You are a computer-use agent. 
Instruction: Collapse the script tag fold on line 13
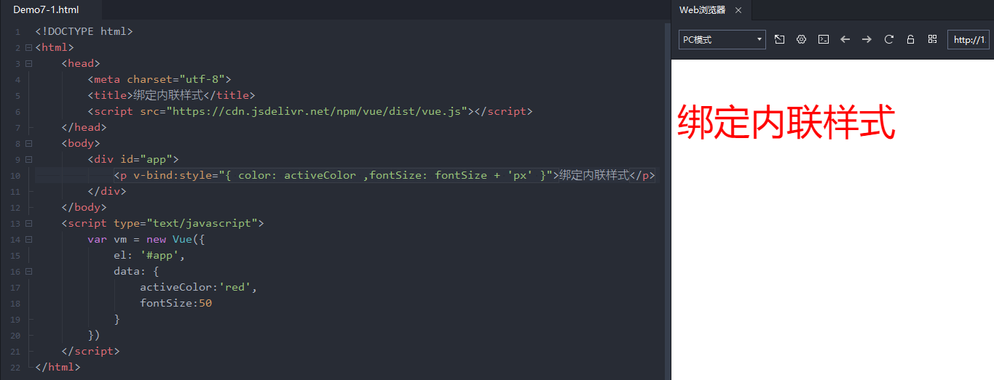coord(28,223)
